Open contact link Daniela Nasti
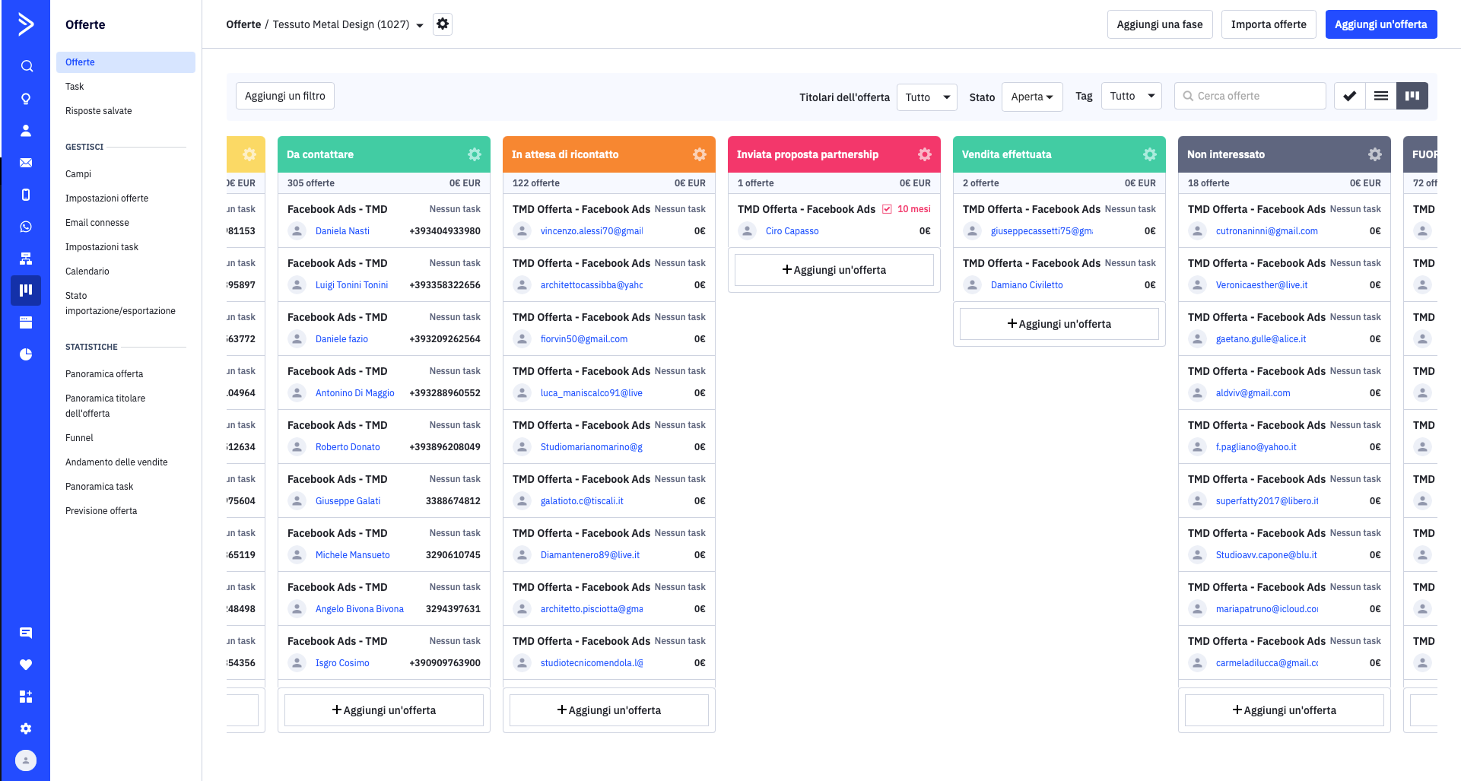This screenshot has height=781, width=1461. click(x=342, y=231)
